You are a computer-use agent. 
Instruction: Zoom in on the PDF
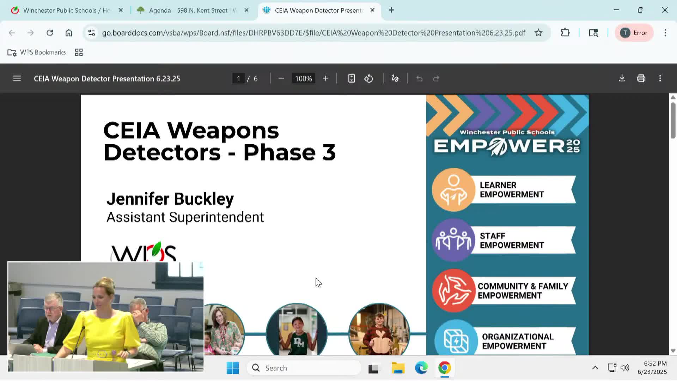325,78
